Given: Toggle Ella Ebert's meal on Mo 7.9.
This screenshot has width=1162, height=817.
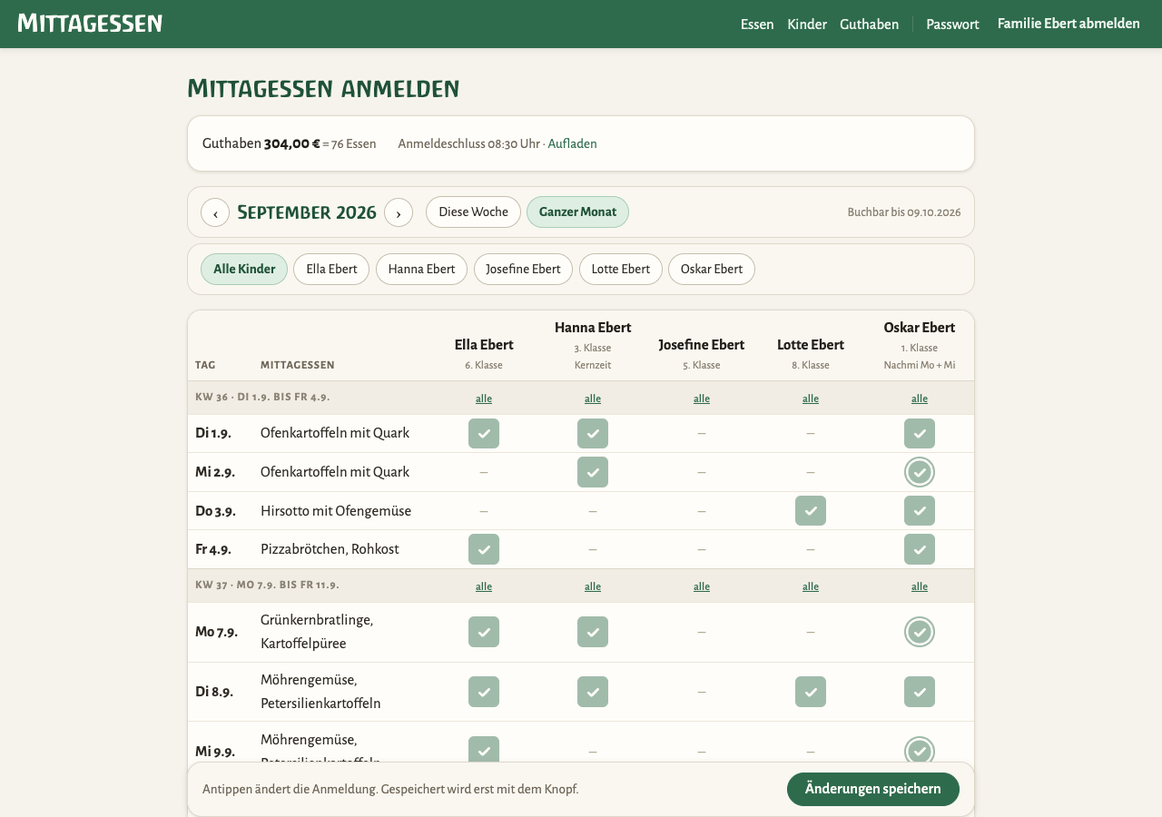Looking at the screenshot, I should (484, 632).
